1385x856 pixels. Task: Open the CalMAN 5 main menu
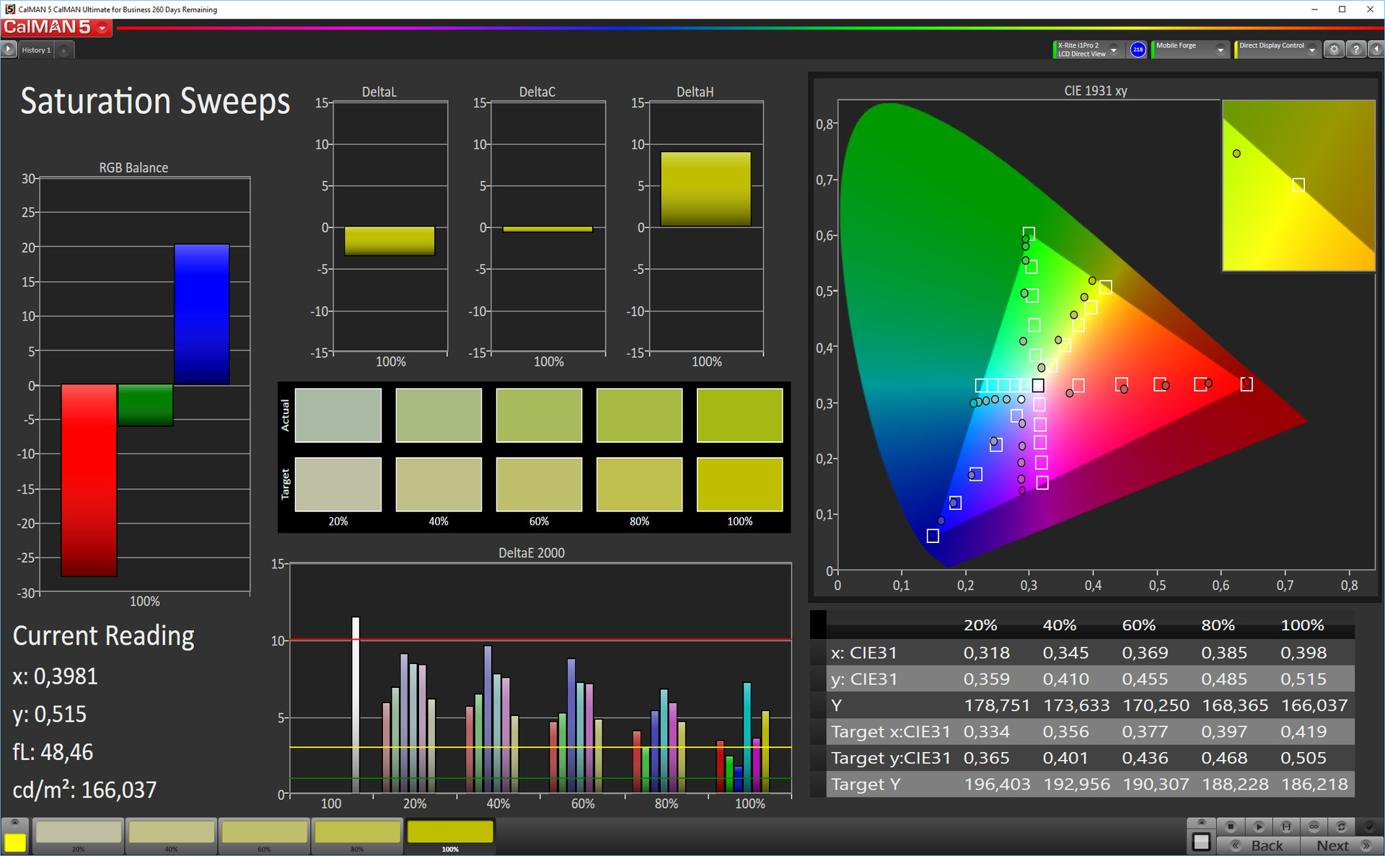[102, 28]
